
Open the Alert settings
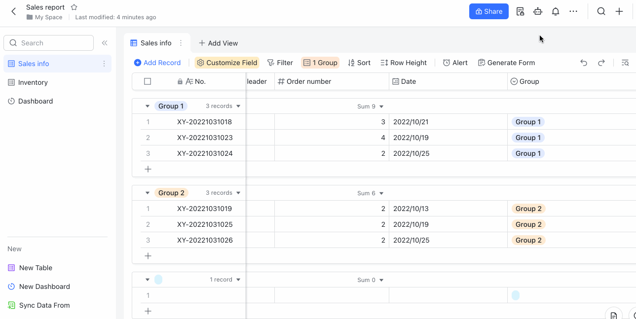pos(454,63)
